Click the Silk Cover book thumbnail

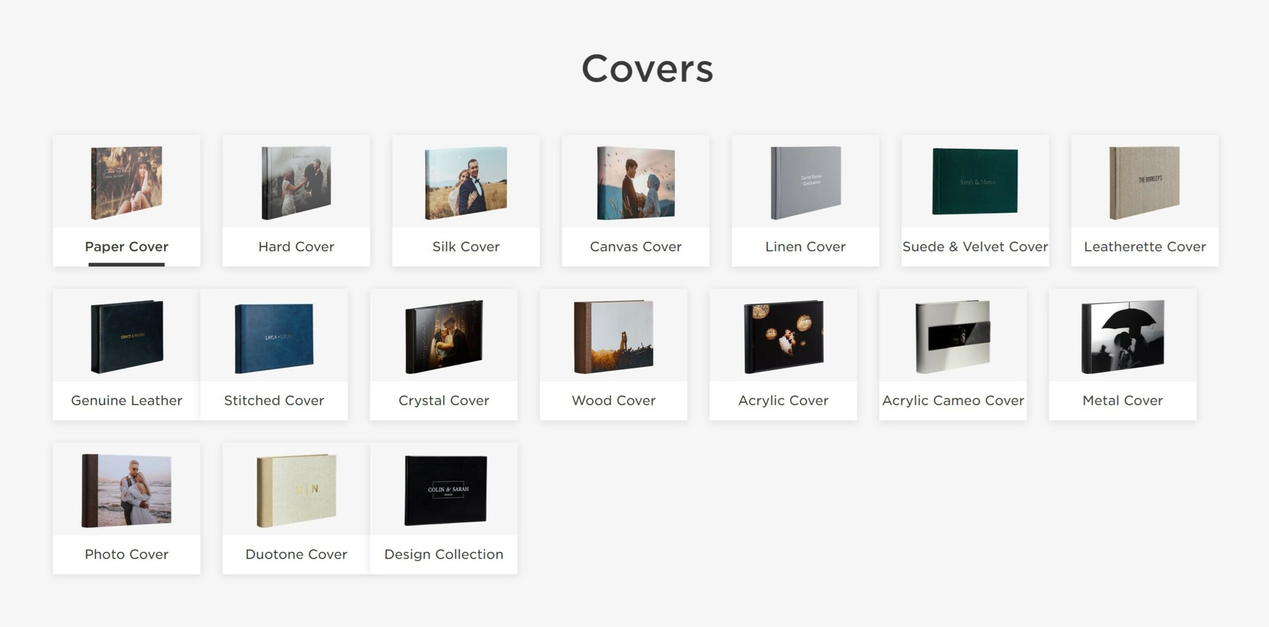tap(465, 183)
